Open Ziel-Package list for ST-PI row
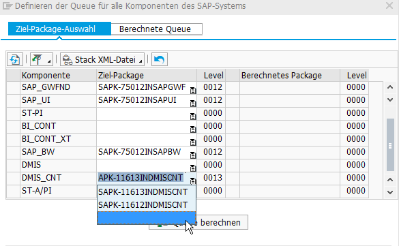 [x=193, y=117]
